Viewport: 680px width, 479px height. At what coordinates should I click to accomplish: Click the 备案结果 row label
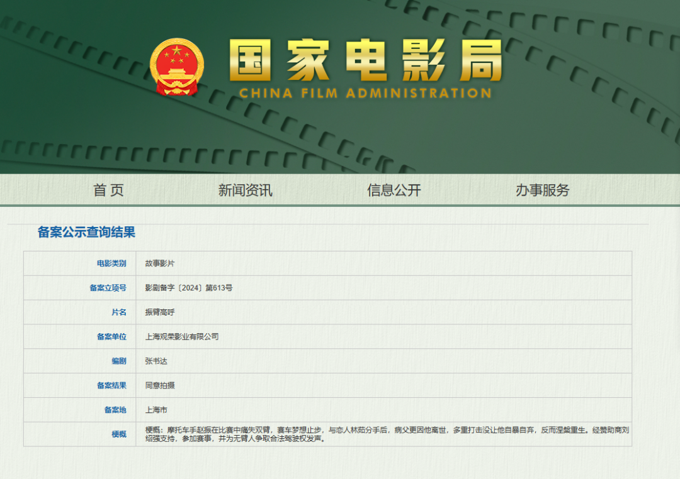coord(111,385)
